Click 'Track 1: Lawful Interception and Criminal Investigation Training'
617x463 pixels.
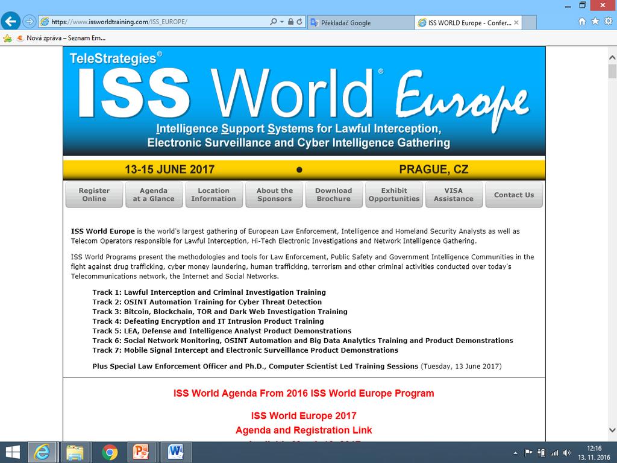click(x=209, y=292)
